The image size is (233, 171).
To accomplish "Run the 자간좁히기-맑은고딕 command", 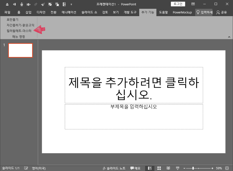I will click(x=20, y=25).
